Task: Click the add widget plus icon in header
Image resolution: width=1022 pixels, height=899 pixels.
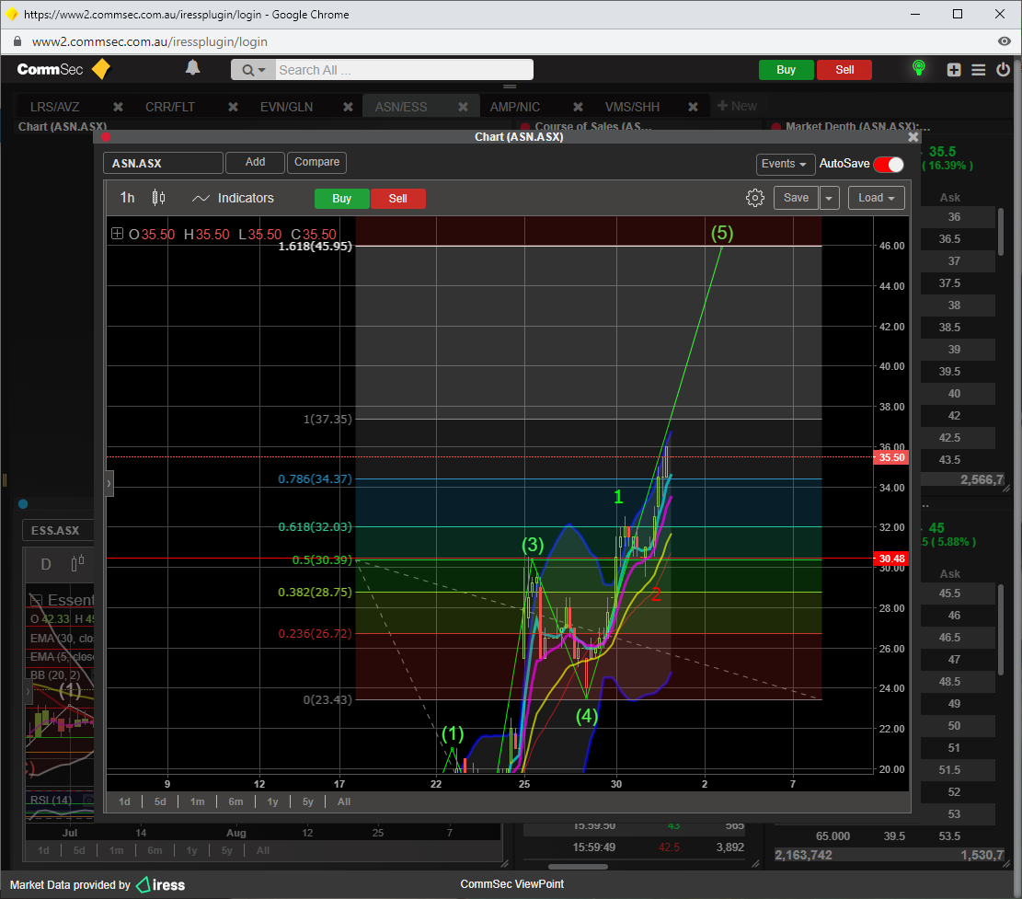Action: (x=954, y=70)
